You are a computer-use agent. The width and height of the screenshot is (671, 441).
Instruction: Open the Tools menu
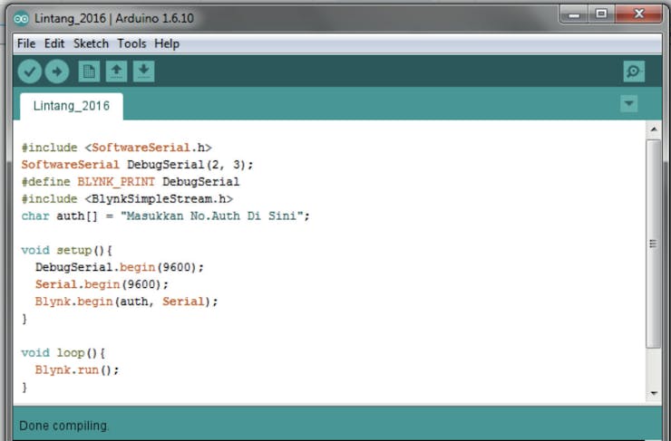[131, 43]
